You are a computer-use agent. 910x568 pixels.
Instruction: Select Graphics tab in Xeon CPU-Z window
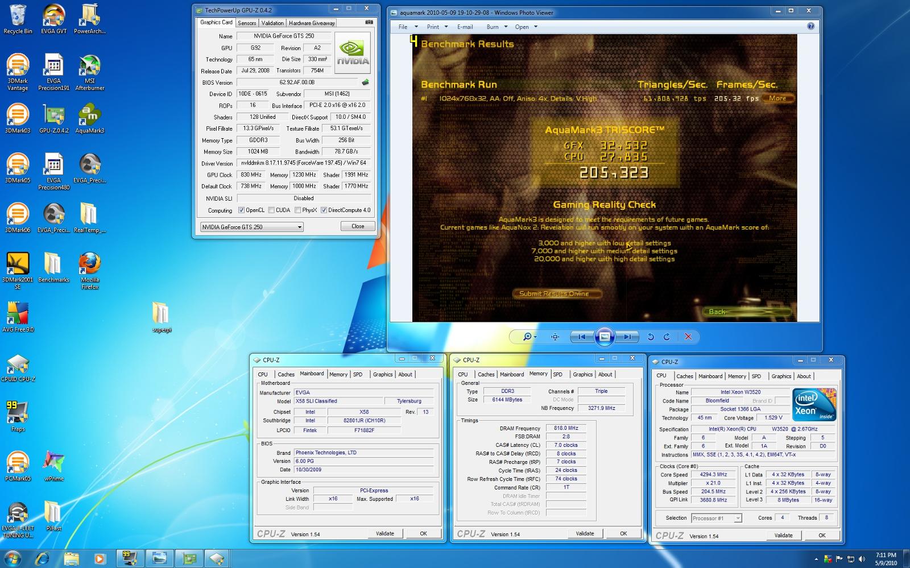tap(781, 376)
